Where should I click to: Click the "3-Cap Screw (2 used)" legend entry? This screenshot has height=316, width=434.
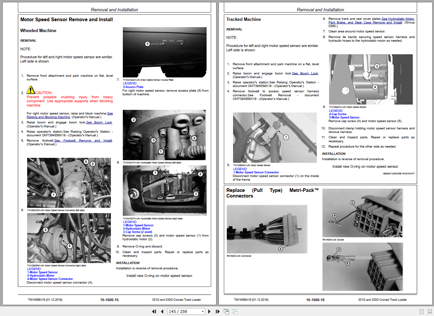tap(138, 232)
